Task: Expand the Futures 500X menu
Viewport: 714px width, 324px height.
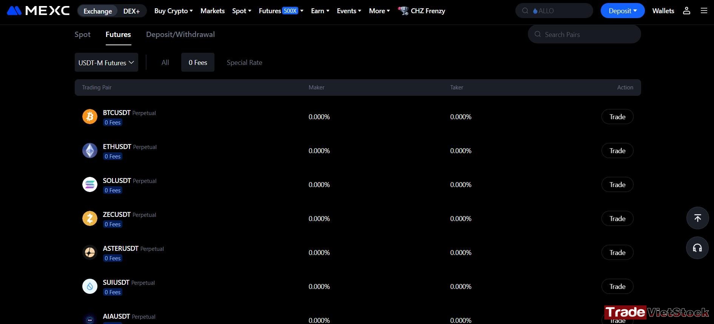Action: pyautogui.click(x=281, y=11)
